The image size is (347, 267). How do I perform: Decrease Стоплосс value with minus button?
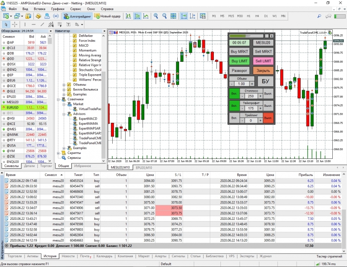pos(242,96)
